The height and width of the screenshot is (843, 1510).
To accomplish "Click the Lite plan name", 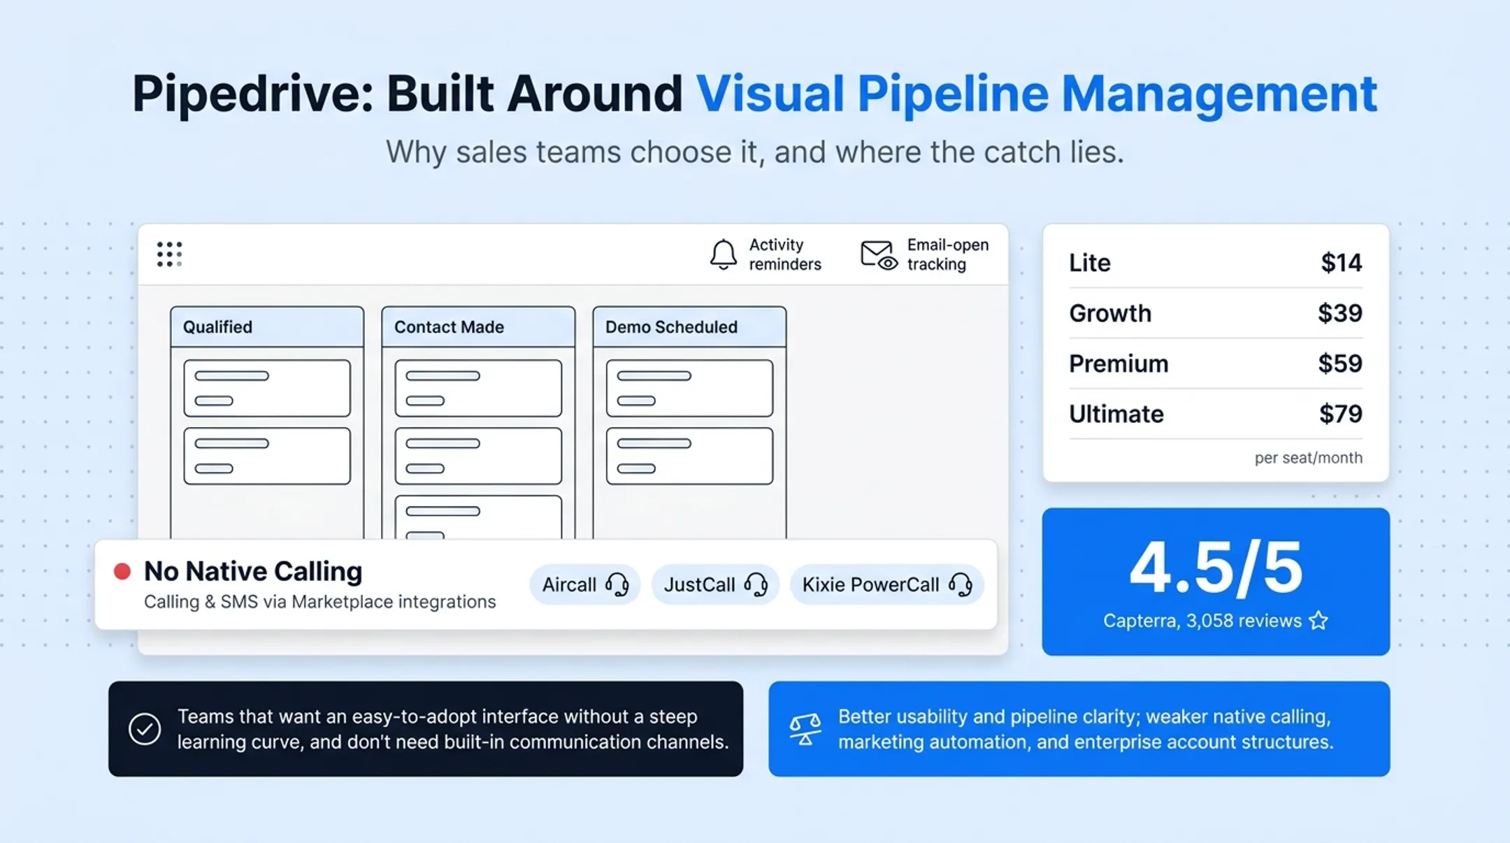I will [1089, 263].
